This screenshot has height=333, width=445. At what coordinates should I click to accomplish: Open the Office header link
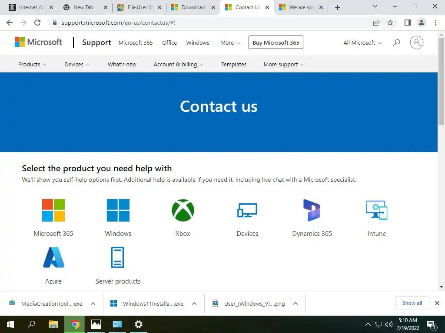click(169, 43)
